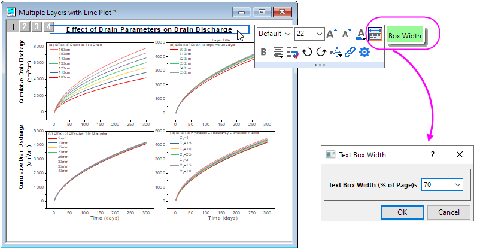Switch to layer 3 tab
480x249 pixels.
coord(35,26)
